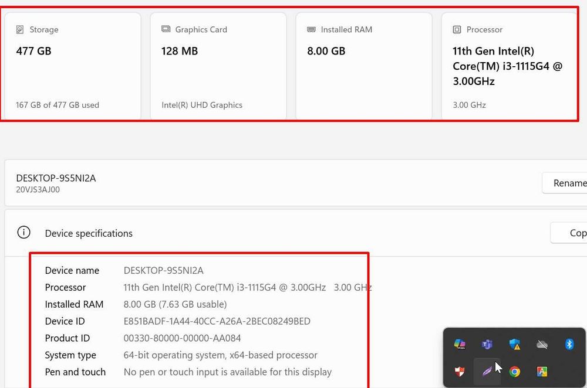
Task: Open the Storage 477 GB card
Action: (73, 66)
